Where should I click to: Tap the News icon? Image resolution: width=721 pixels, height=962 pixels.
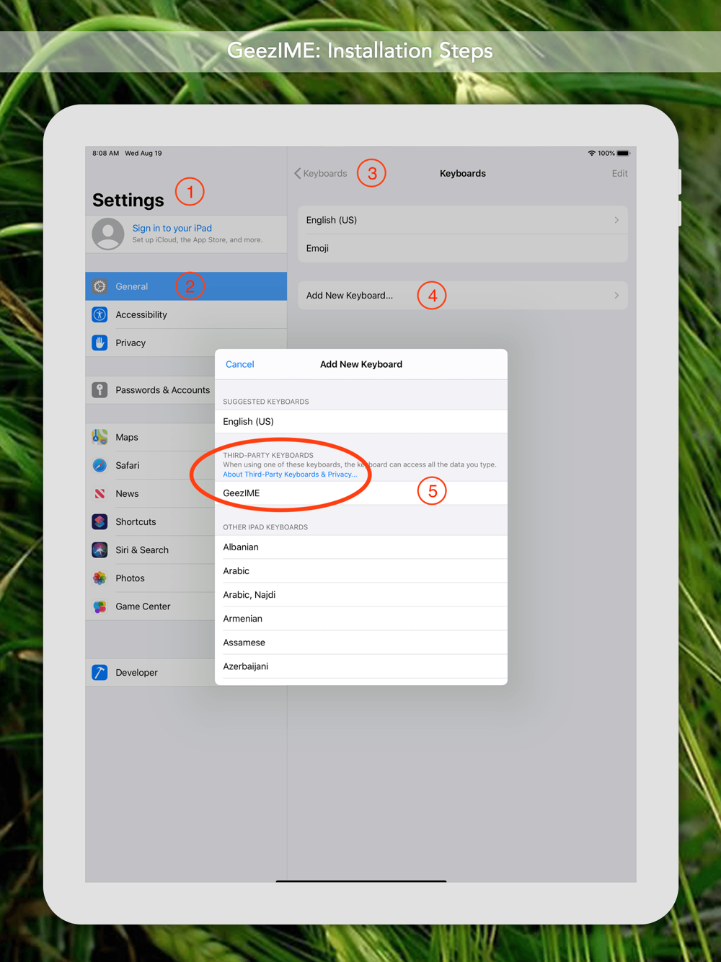[x=100, y=493]
